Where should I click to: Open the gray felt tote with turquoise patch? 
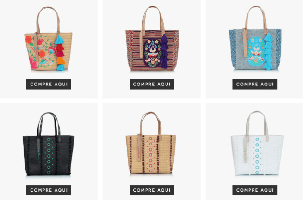[255, 38]
